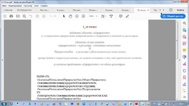Click Adobe Reader taskbar icon
The width and height of the screenshot is (189, 106).
(136, 104)
